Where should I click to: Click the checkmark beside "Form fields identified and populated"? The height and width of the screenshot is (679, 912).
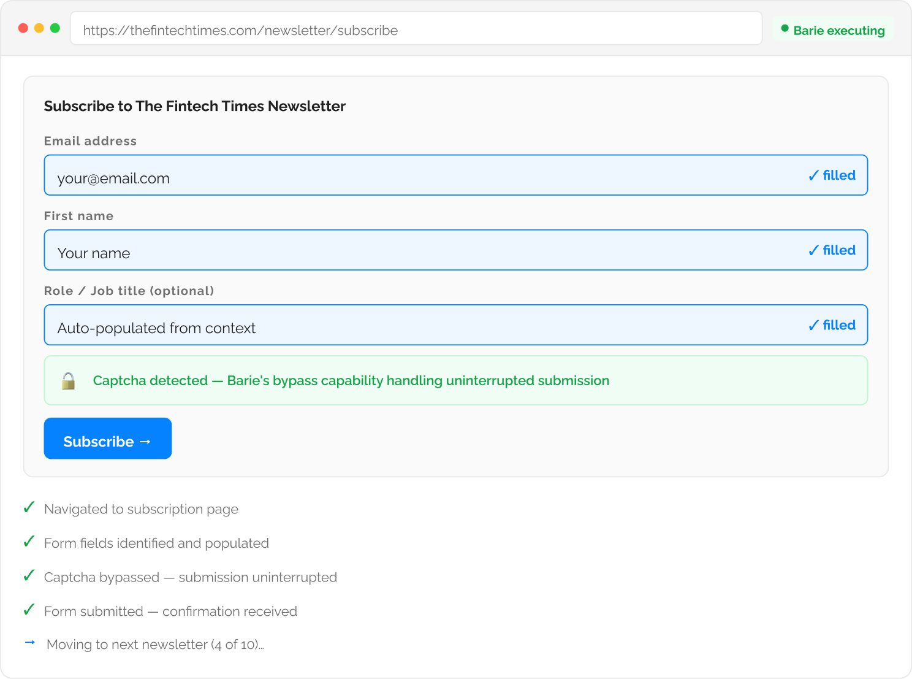(x=29, y=542)
